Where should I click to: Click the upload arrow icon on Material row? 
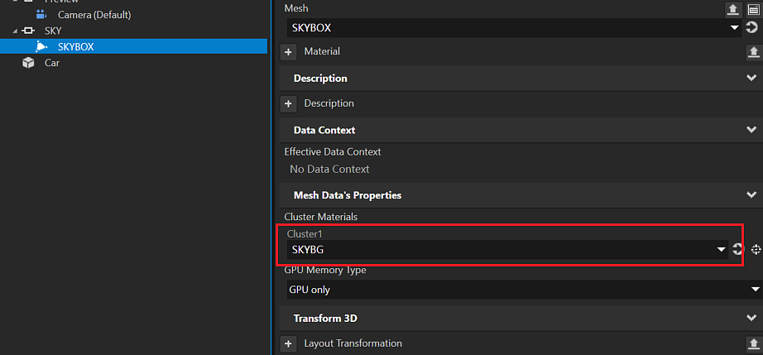(753, 51)
